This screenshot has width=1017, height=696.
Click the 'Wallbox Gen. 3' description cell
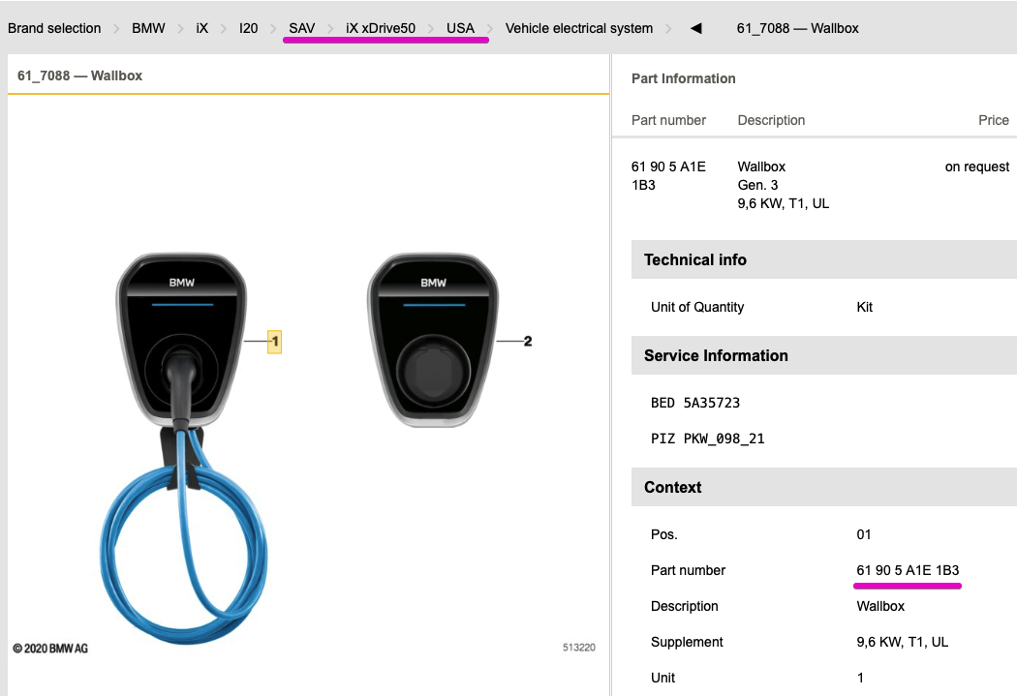[784, 185]
